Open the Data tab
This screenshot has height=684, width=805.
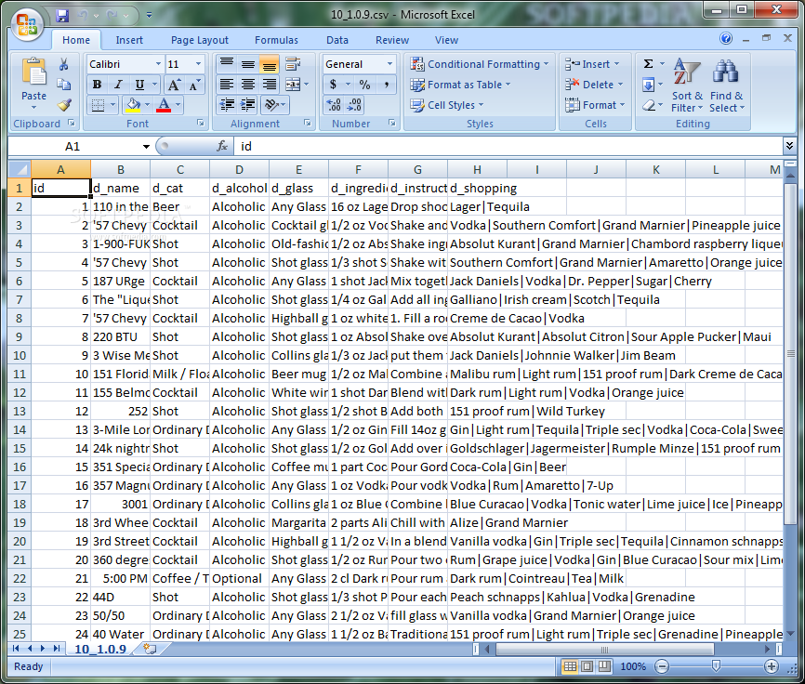[x=337, y=40]
